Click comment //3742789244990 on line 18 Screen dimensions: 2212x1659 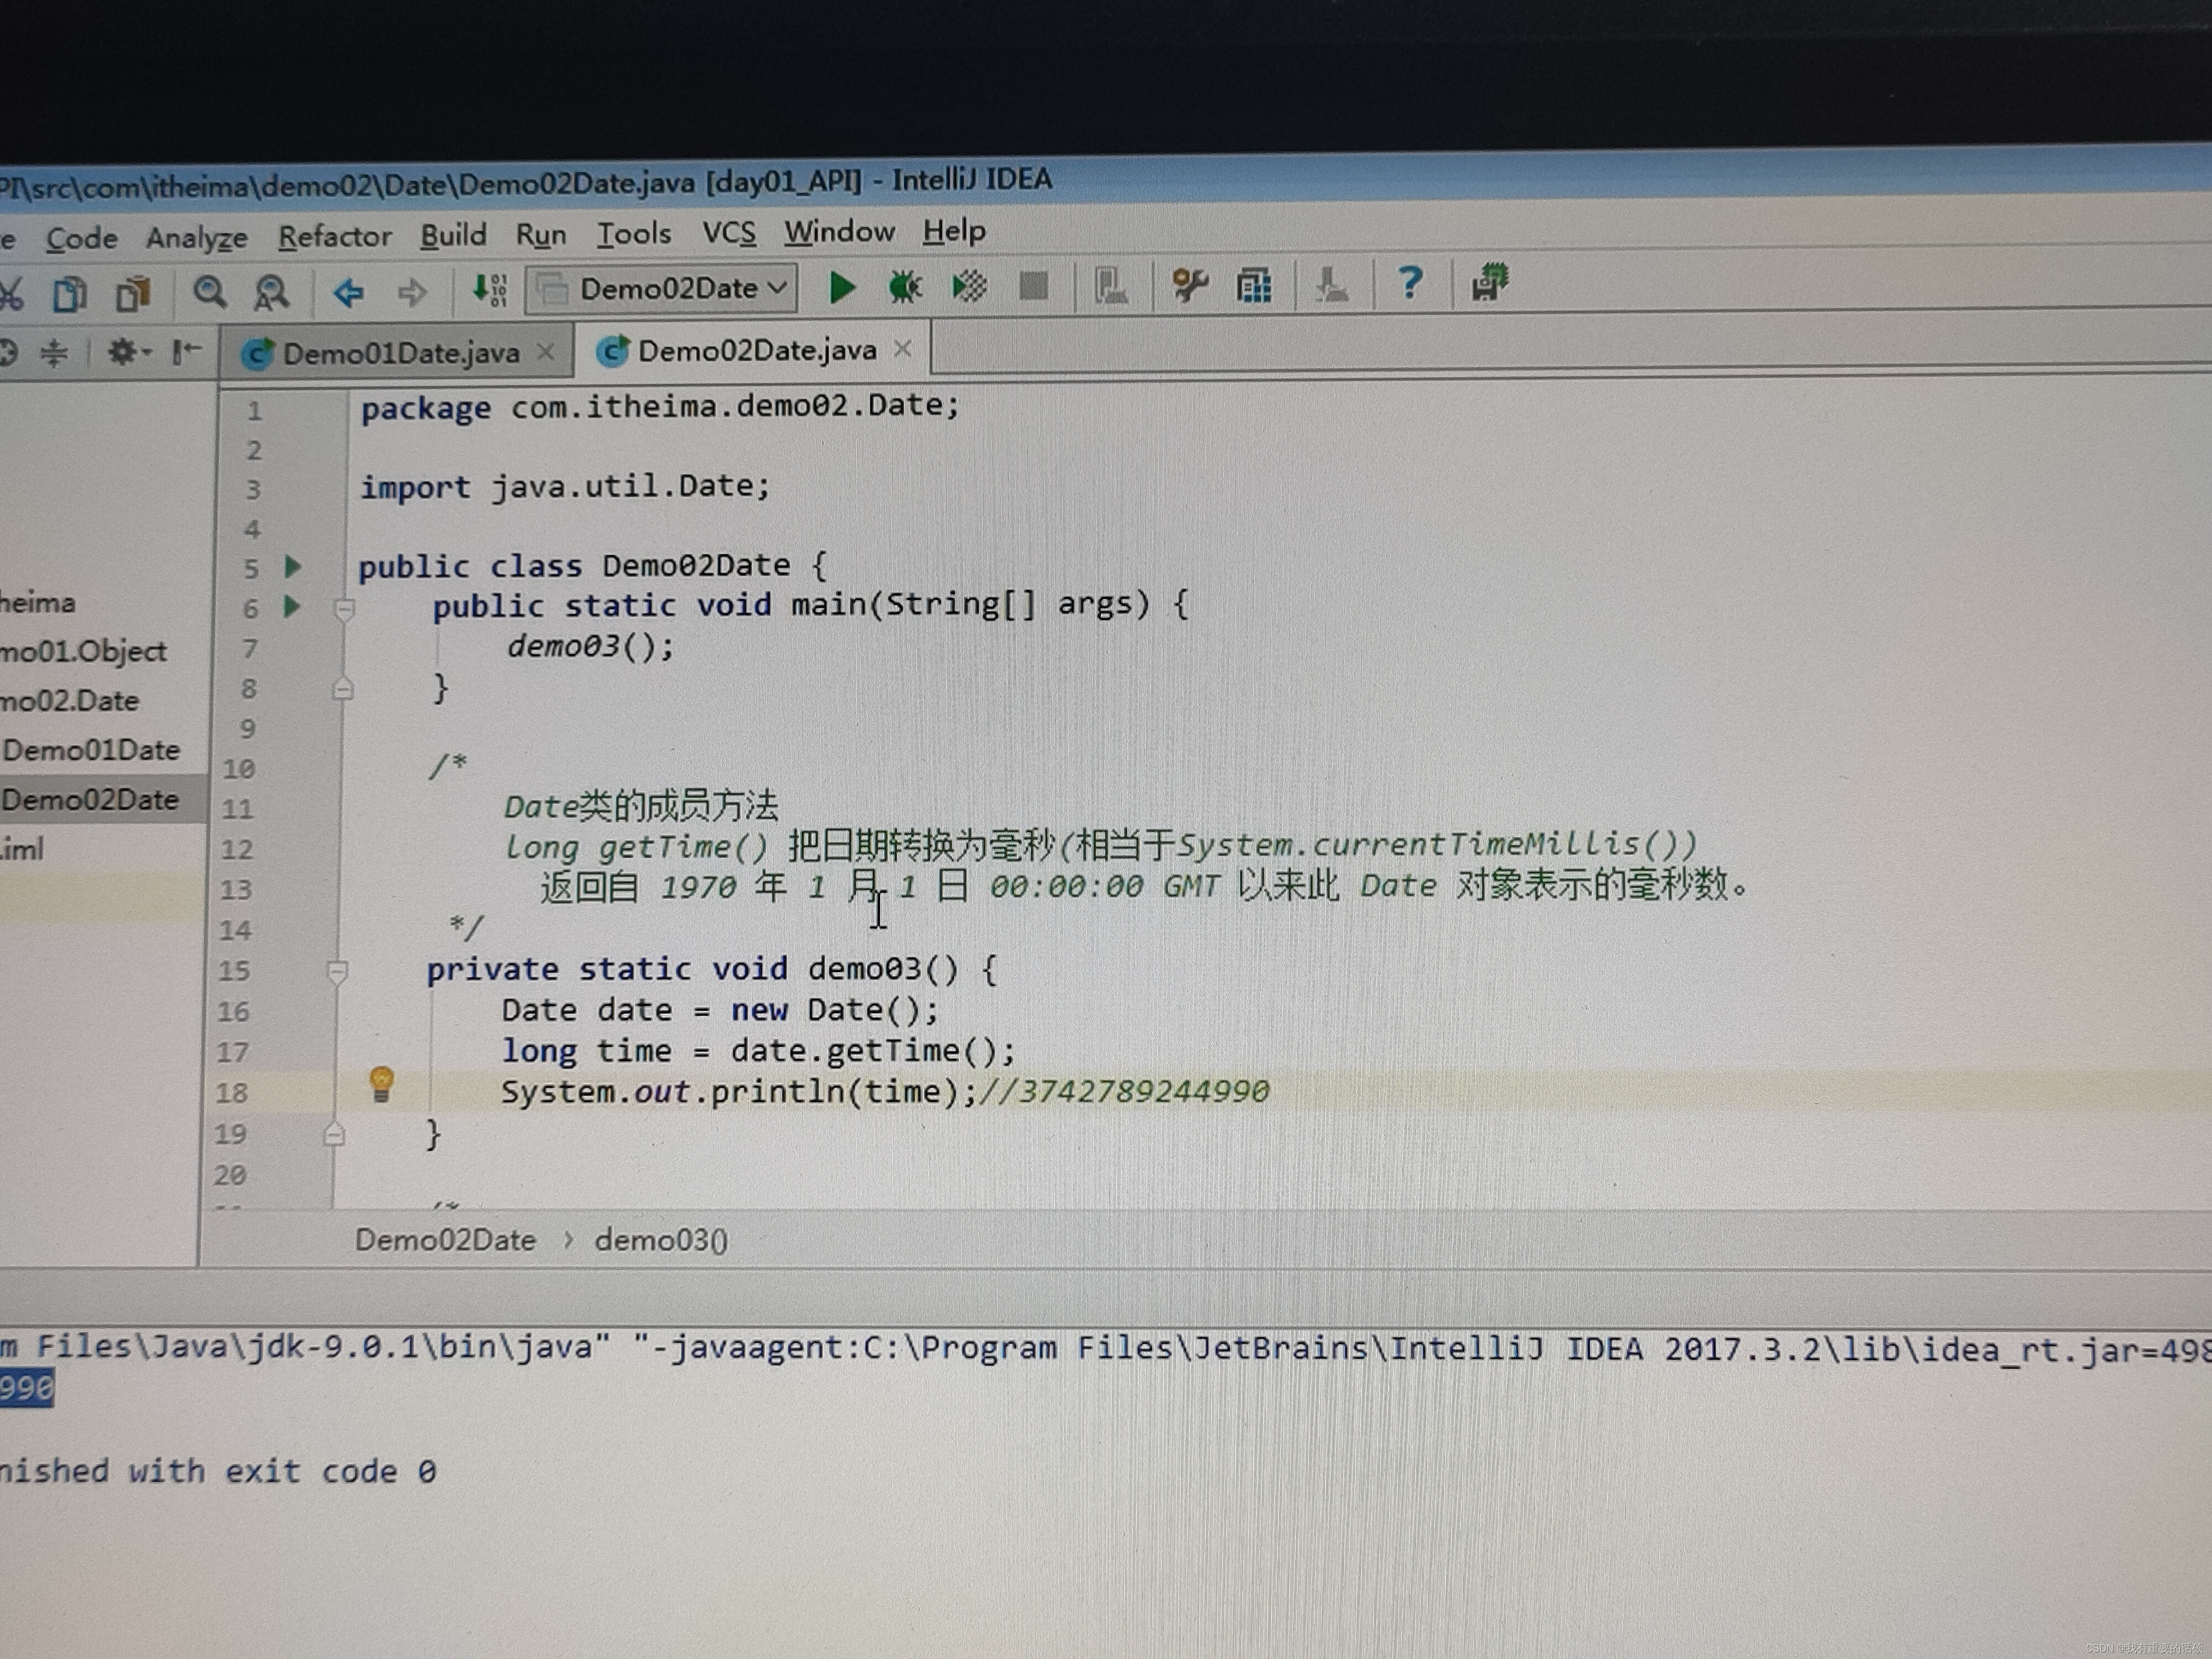1124,1090
